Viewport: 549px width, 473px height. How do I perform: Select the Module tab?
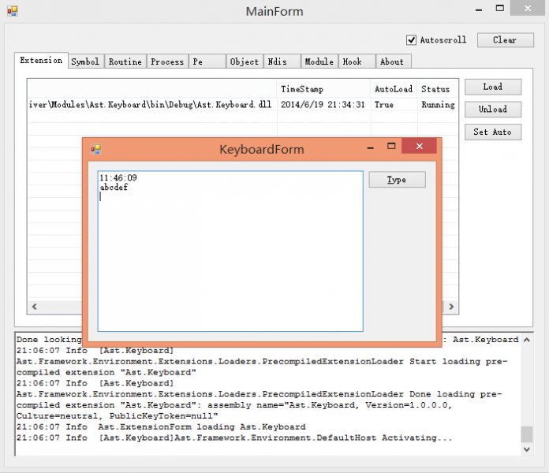(x=319, y=61)
